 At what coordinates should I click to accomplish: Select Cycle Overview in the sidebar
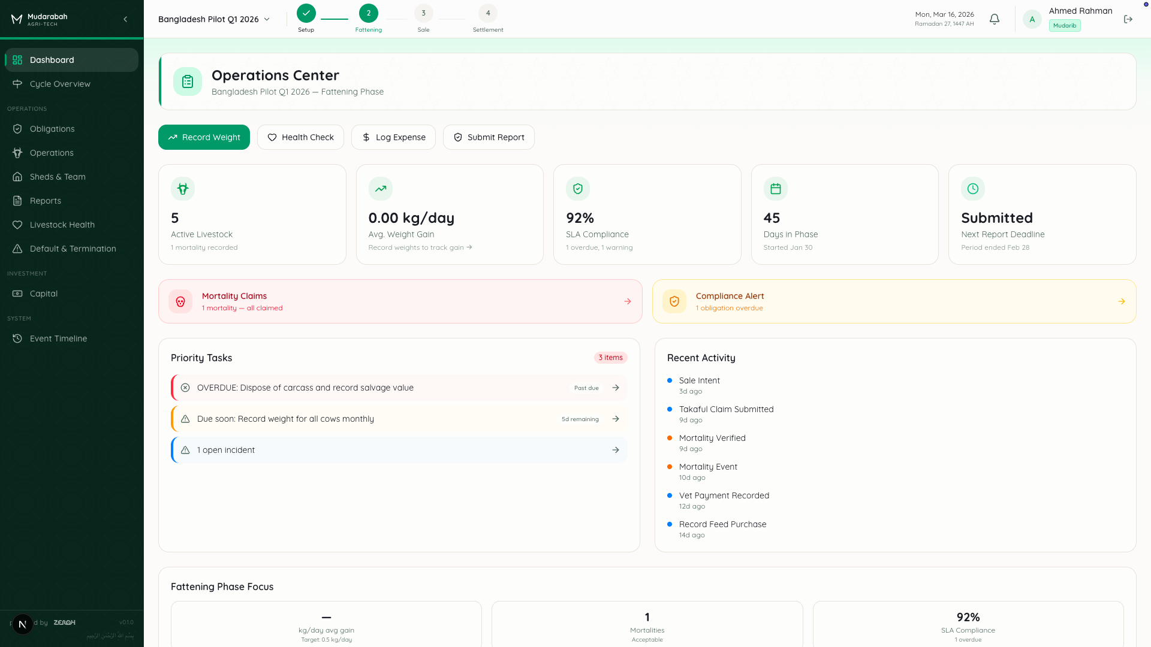(x=59, y=84)
